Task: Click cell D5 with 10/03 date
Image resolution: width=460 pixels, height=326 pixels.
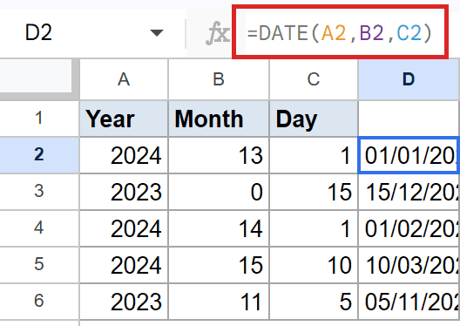Action: (409, 265)
